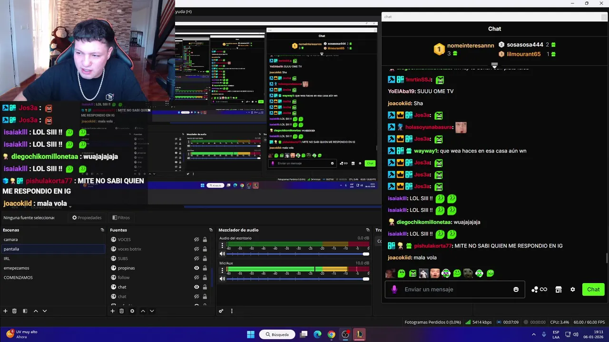Expand the chat leaderboard handle under the top gifters
The width and height of the screenshot is (609, 342).
pyautogui.click(x=494, y=66)
